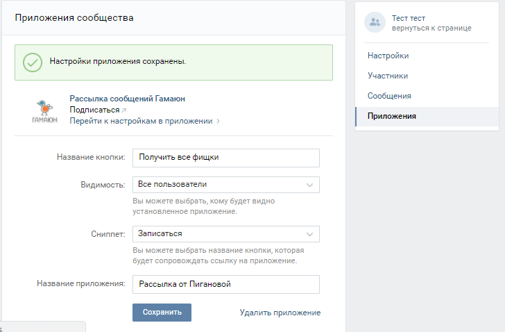Click the Удалить приложение link
This screenshot has height=332, width=505.
pyautogui.click(x=280, y=313)
